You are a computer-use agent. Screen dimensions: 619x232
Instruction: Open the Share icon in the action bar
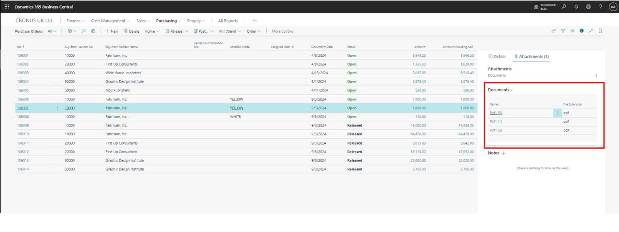(x=554, y=31)
